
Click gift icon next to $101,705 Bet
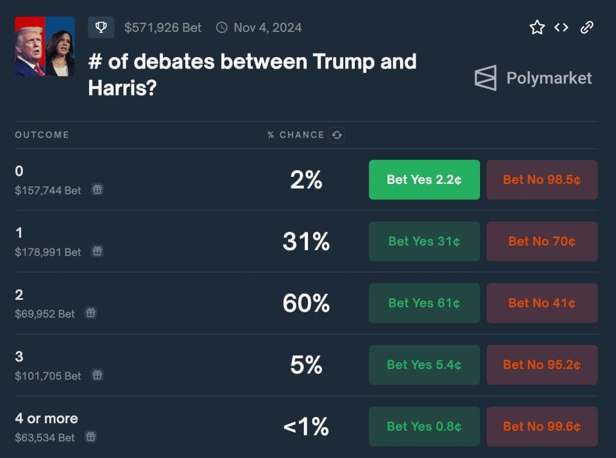point(97,375)
